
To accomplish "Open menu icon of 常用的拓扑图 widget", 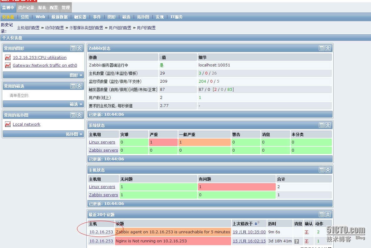I will [73, 115].
